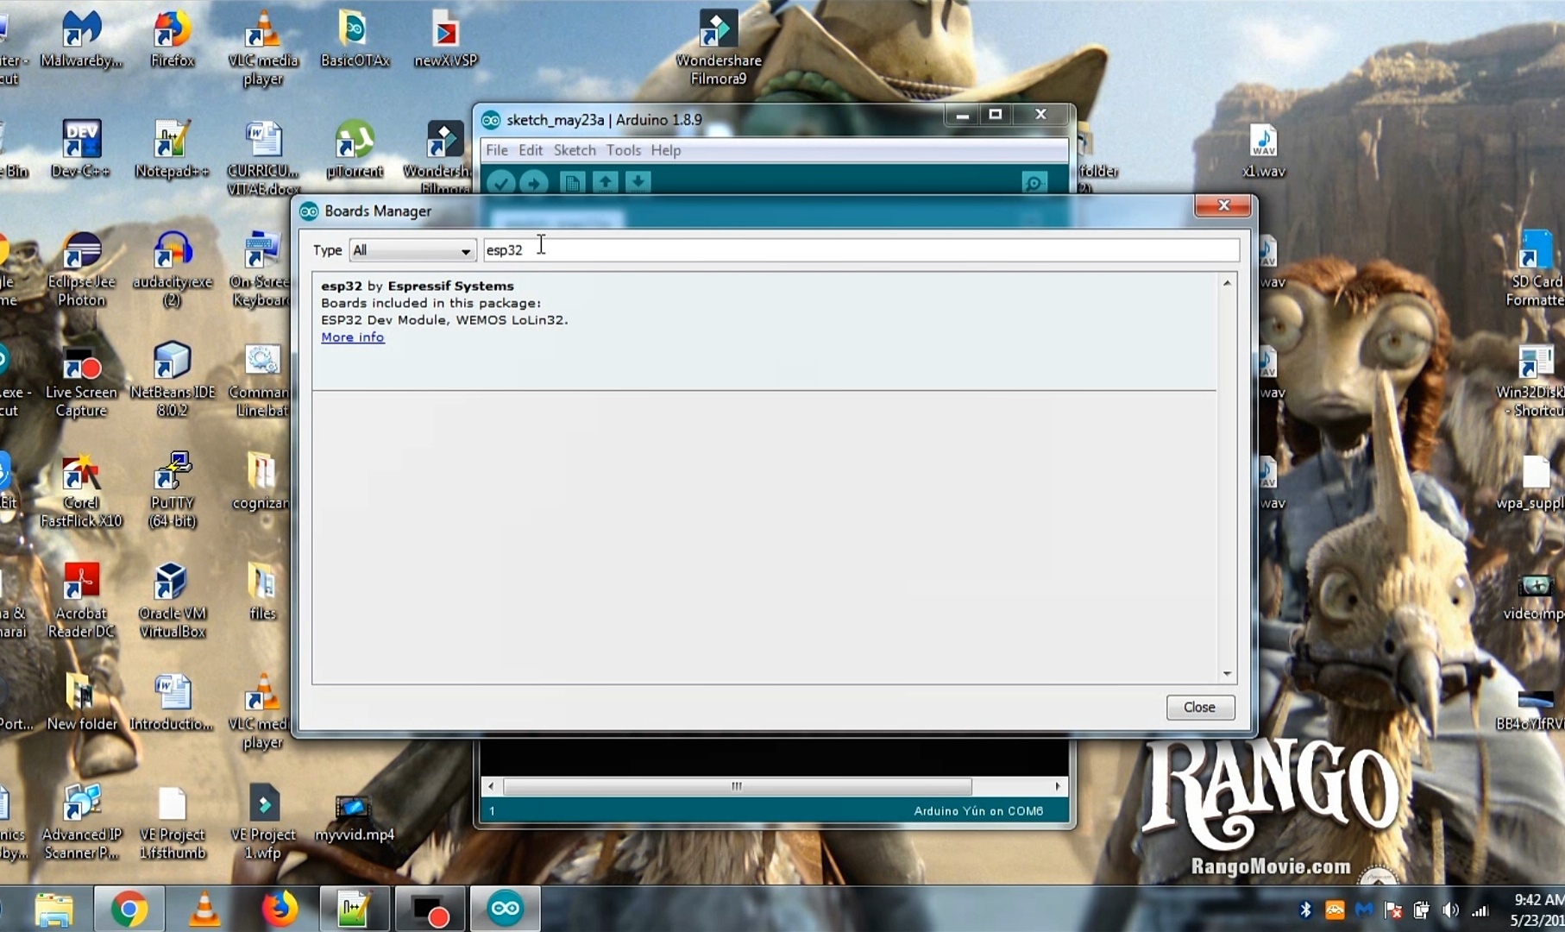Click the volume speaker icon in system tray
Image resolution: width=1565 pixels, height=932 pixels.
(1450, 910)
